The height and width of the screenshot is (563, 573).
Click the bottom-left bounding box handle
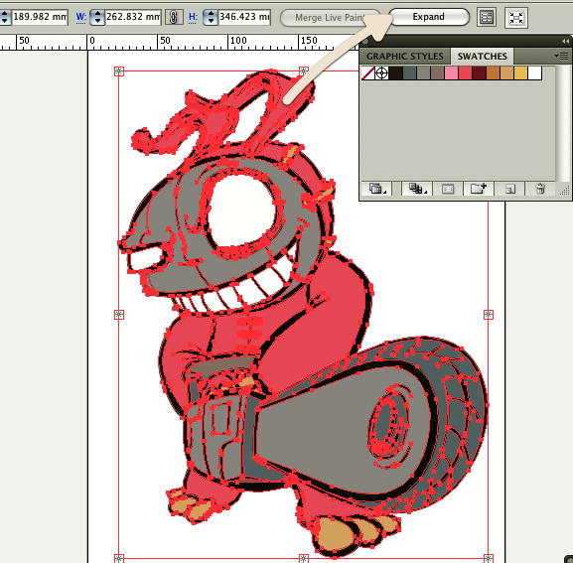(x=119, y=558)
